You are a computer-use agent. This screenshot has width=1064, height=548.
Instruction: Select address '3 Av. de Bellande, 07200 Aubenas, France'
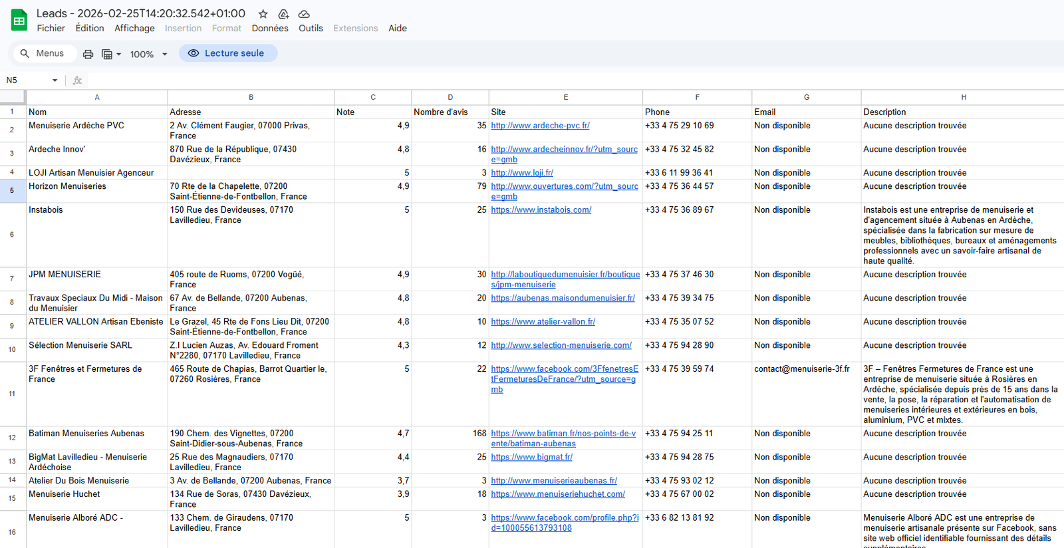[251, 481]
